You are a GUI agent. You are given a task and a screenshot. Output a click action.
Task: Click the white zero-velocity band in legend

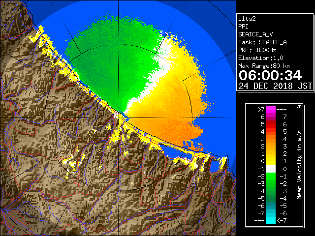(271, 169)
